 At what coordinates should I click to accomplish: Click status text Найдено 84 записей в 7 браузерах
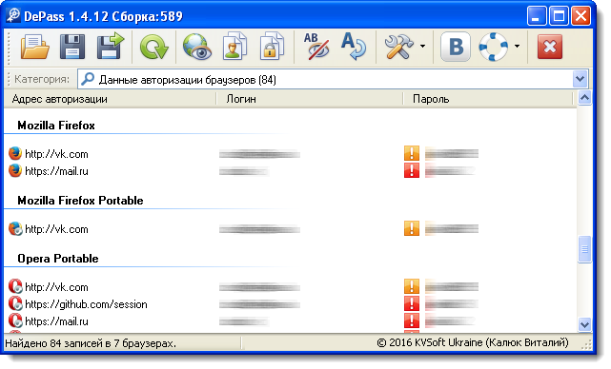point(91,343)
